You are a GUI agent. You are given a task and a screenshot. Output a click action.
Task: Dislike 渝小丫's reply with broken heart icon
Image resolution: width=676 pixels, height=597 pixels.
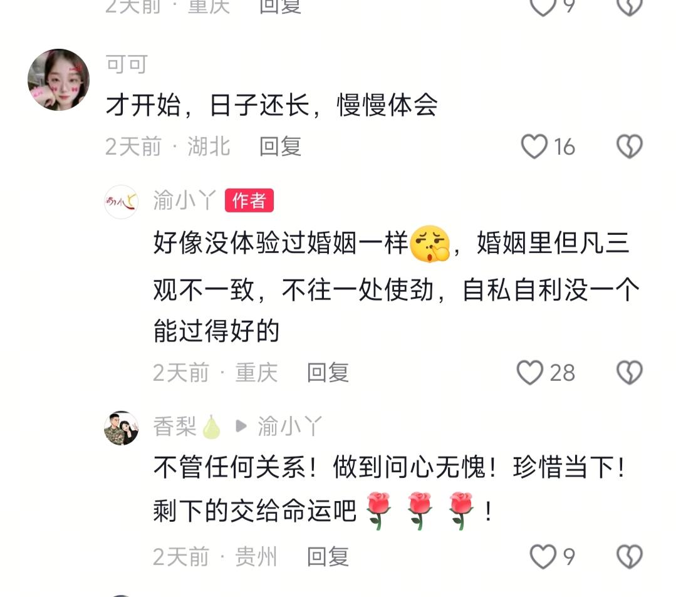(x=630, y=373)
